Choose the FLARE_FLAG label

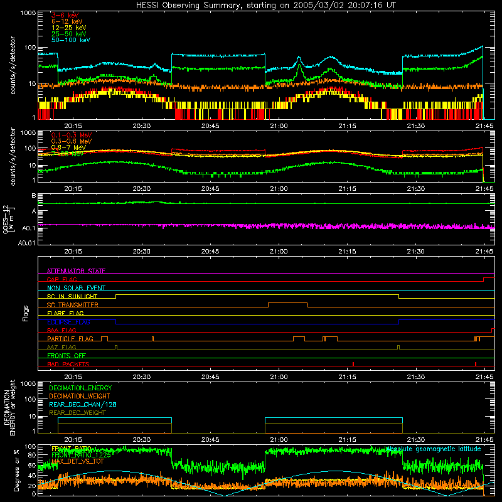tap(65, 313)
